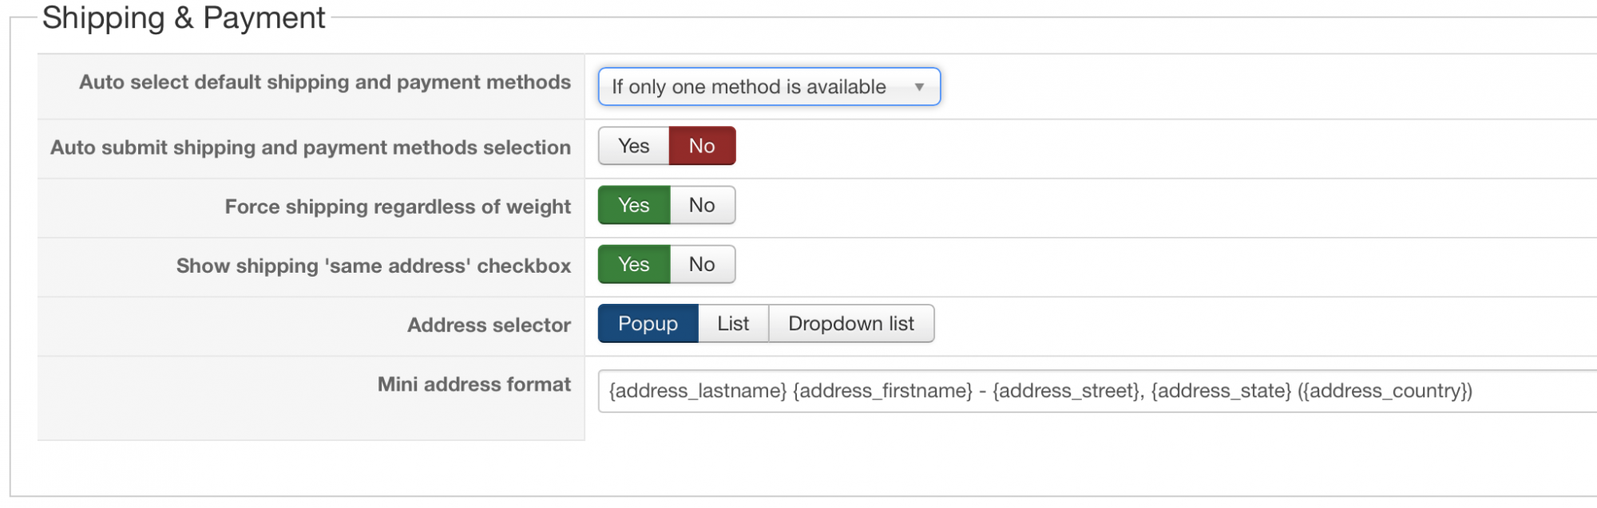Click the 'Address selector' label

pos(489,325)
